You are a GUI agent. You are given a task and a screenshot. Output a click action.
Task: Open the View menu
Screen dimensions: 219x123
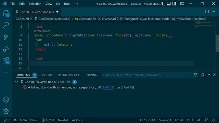(x=49, y=4)
